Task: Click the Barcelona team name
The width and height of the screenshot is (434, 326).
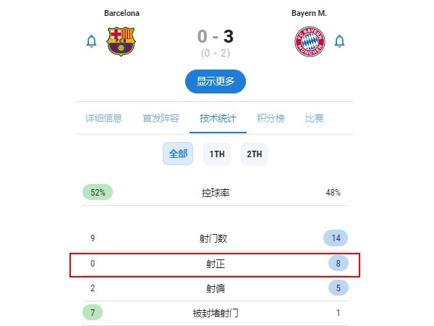Action: click(122, 13)
